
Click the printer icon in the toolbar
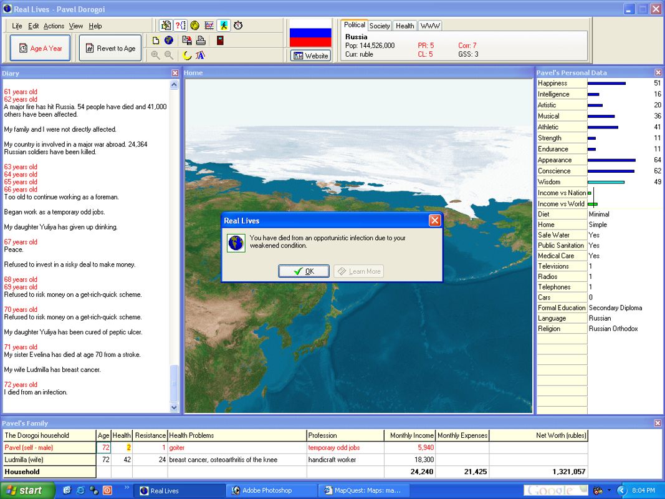point(201,41)
